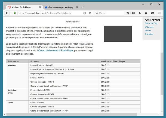Click the Animation sidebar link
The image size is (166, 118).
149,34
